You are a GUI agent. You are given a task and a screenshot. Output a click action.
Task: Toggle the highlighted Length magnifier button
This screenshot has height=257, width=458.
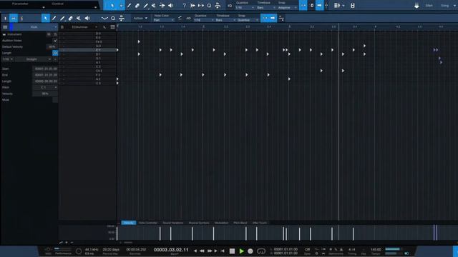pos(55,53)
